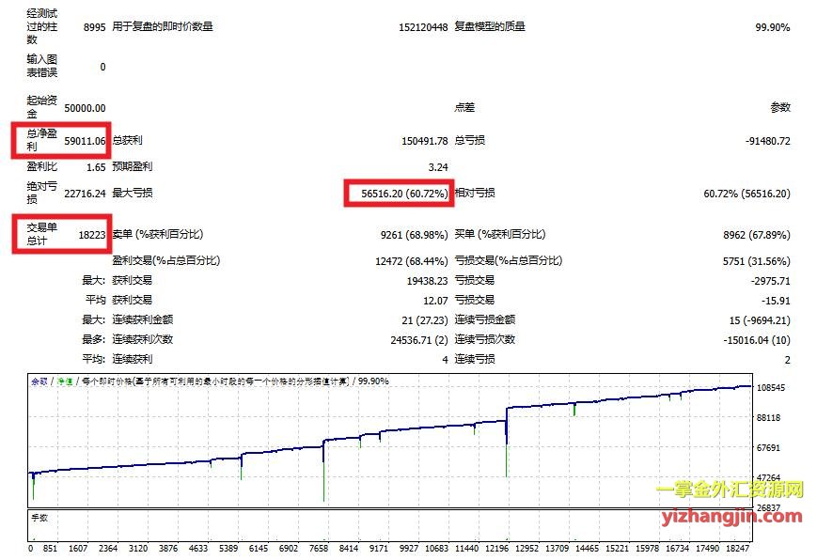Click the 绝对亏损 value 22716.24
817x560 pixels.
click(84, 194)
